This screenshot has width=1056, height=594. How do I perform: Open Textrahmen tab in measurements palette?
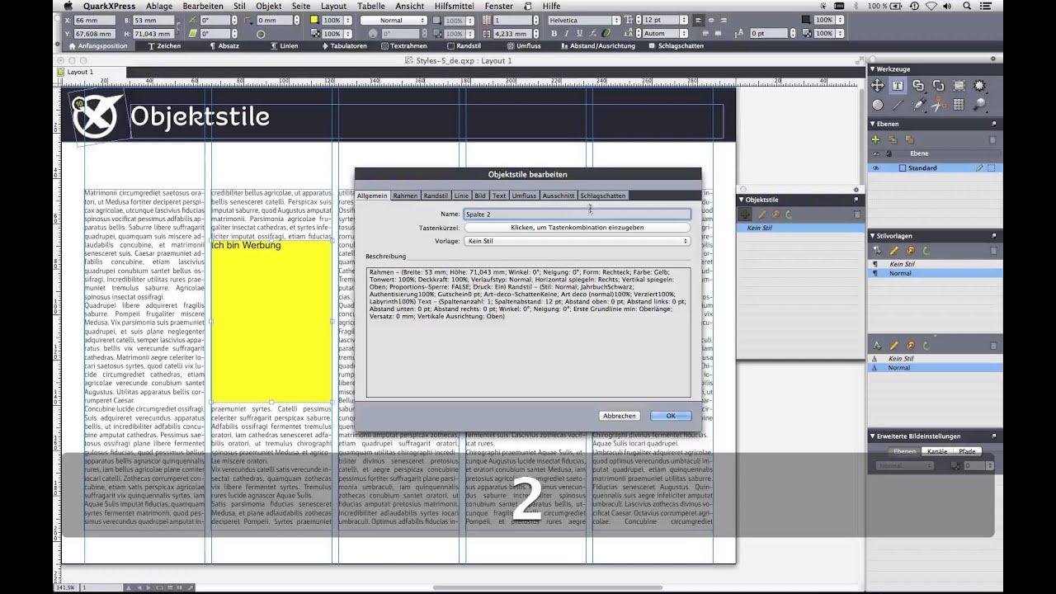[x=403, y=46]
